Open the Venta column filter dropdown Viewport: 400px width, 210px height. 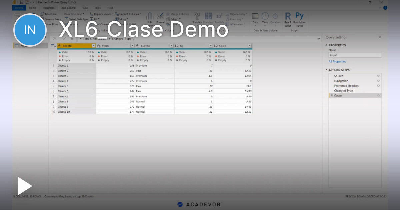point(132,46)
